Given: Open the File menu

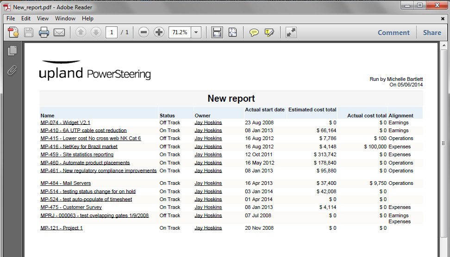Looking at the screenshot, I should (11, 18).
